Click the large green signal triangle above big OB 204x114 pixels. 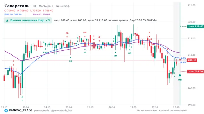click(x=180, y=75)
